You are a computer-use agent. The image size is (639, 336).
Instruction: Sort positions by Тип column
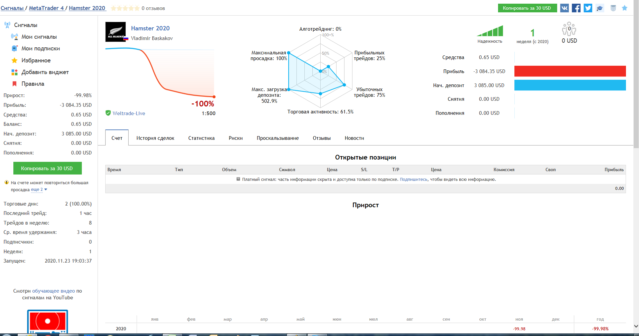coord(179,170)
